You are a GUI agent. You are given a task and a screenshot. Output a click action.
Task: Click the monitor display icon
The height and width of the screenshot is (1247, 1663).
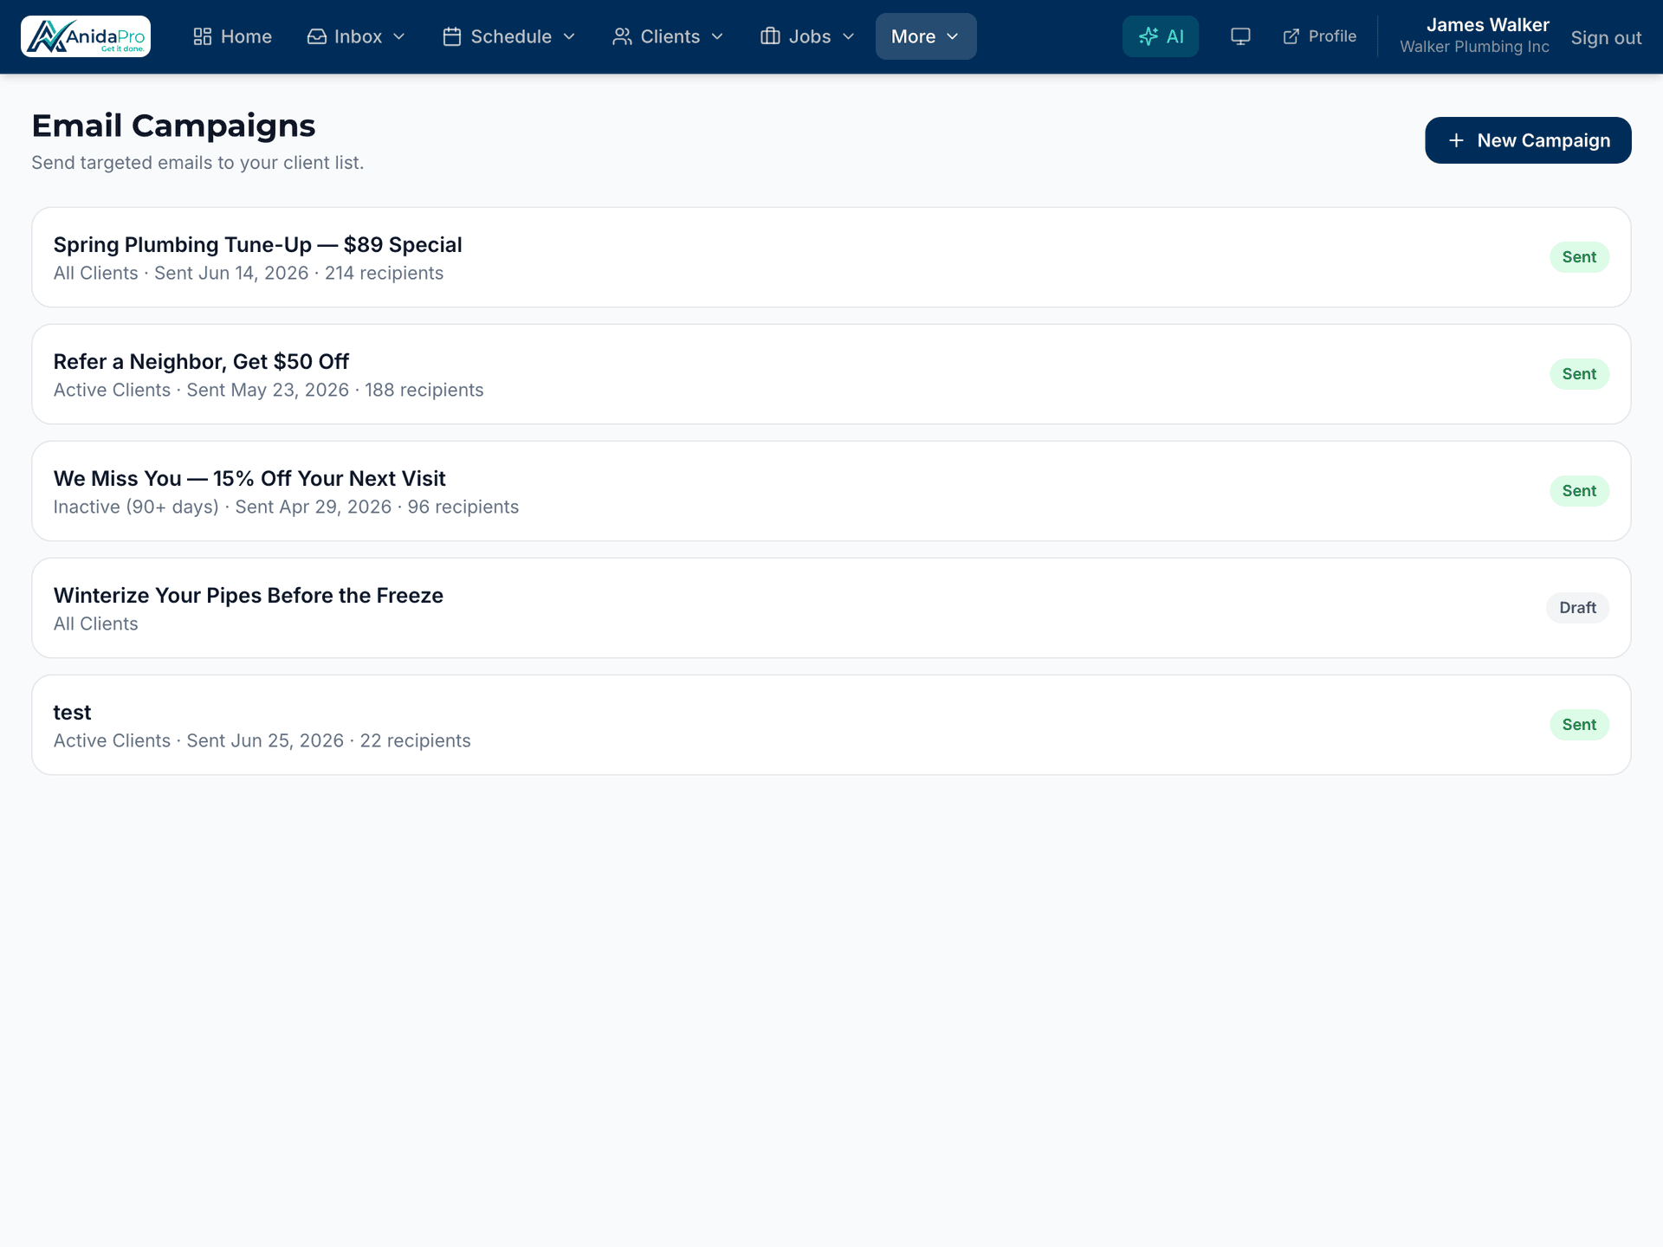point(1240,36)
